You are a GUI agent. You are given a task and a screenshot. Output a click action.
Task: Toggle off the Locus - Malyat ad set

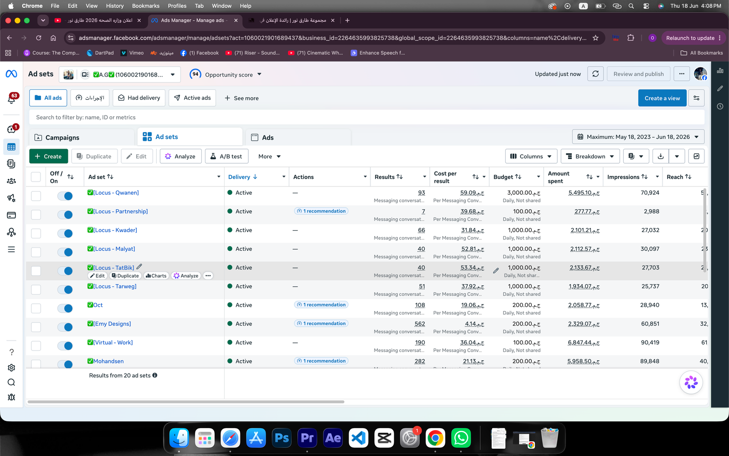tap(65, 252)
